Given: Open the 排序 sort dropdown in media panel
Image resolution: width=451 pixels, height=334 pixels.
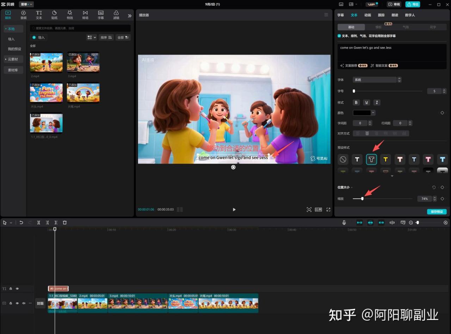Looking at the screenshot, I should (106, 37).
